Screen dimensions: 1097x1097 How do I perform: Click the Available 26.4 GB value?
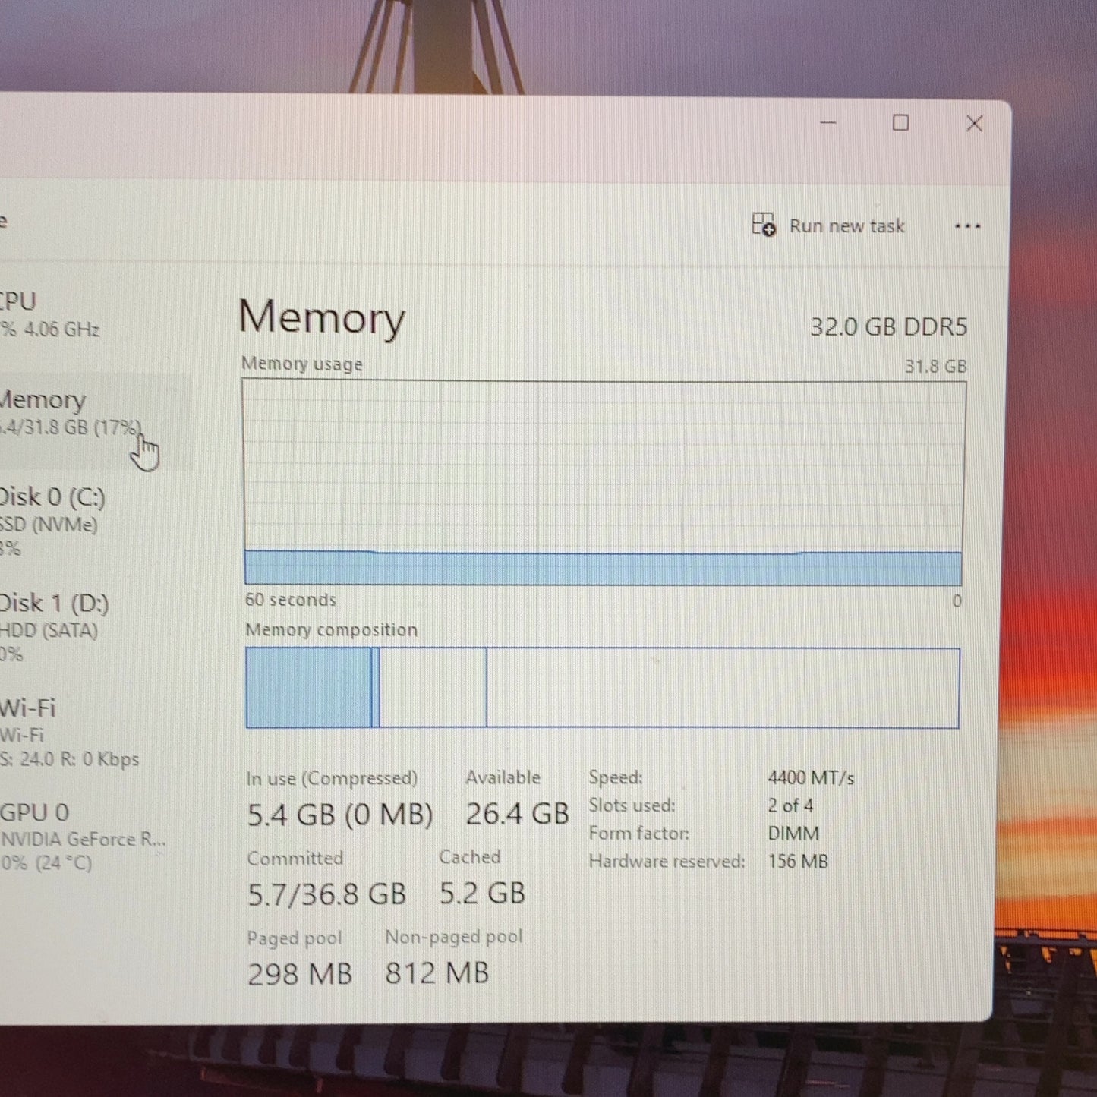click(517, 814)
